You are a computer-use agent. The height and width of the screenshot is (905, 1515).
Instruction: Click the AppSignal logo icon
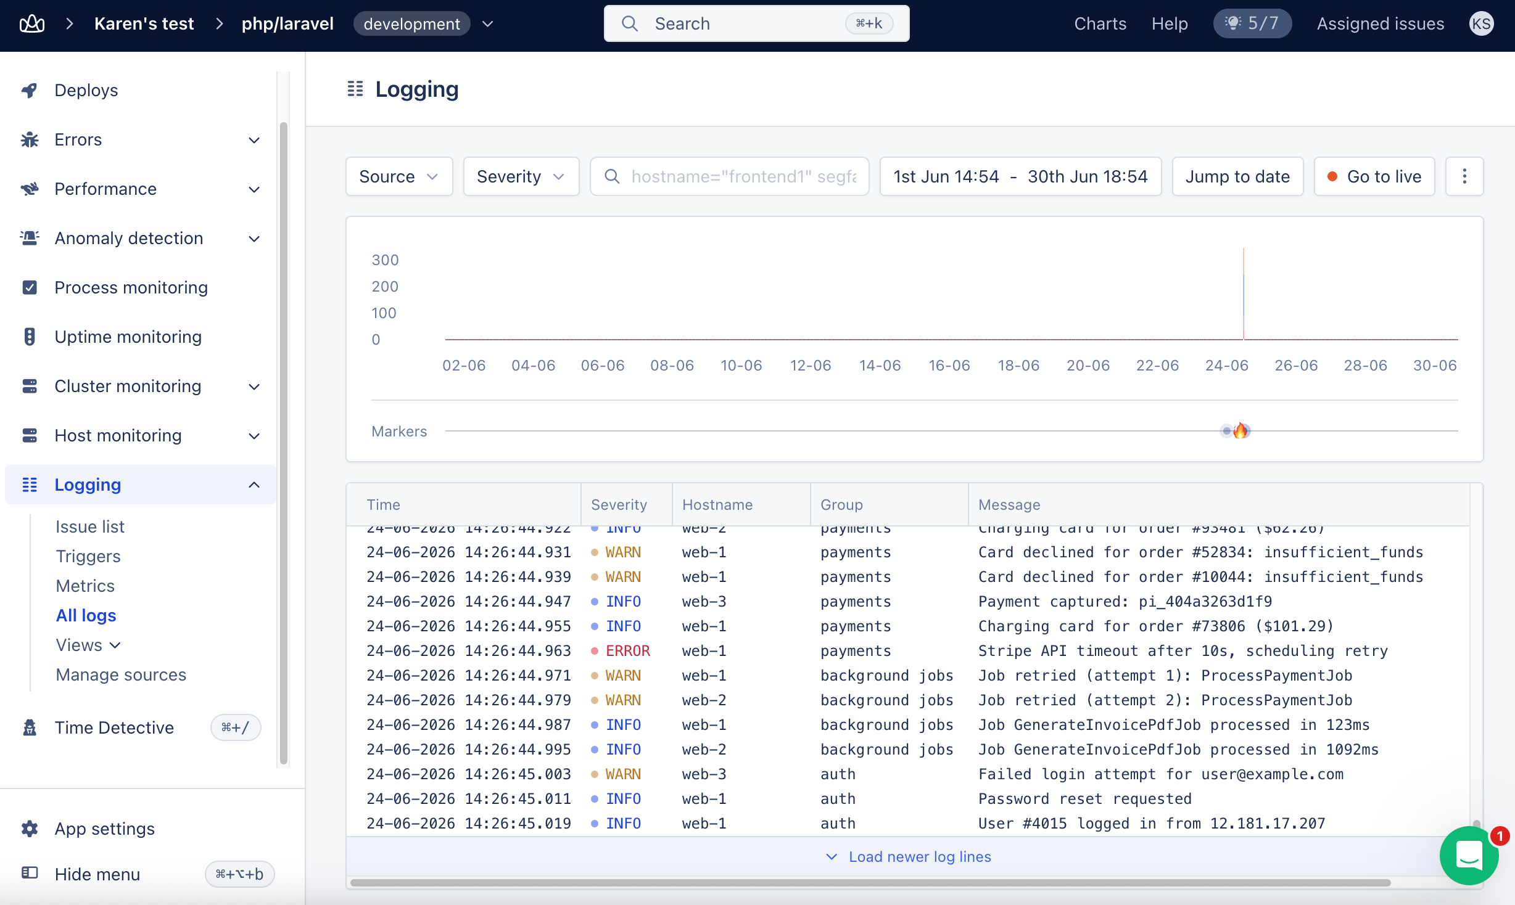pyautogui.click(x=32, y=24)
